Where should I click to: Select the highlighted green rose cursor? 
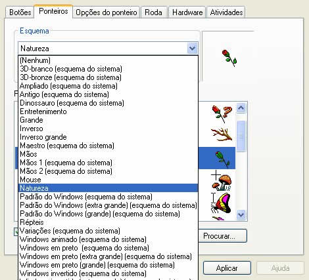pos(222,159)
